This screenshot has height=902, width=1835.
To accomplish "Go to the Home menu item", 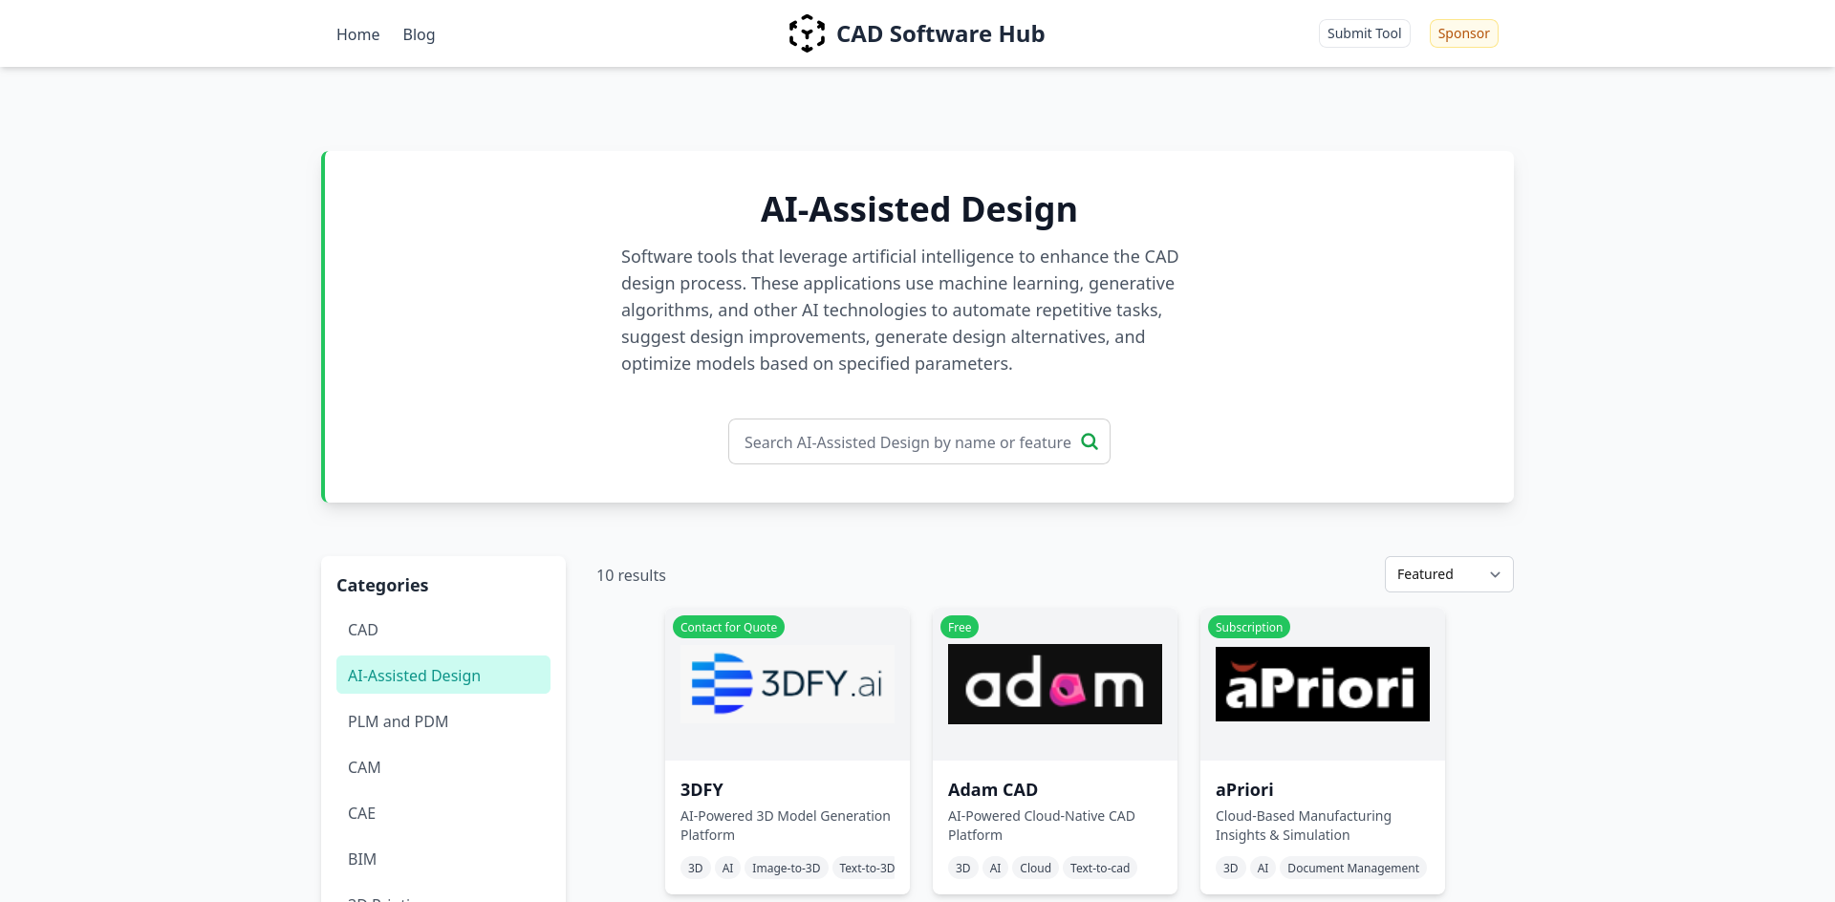I will click(357, 34).
